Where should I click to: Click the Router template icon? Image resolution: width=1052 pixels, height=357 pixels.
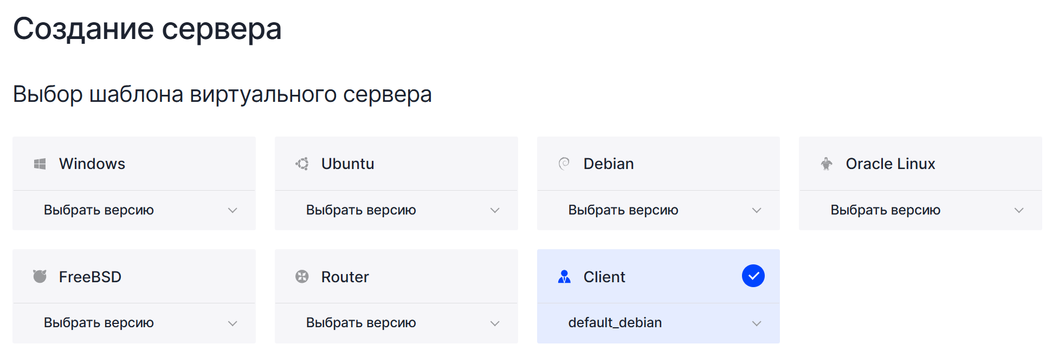click(x=302, y=277)
